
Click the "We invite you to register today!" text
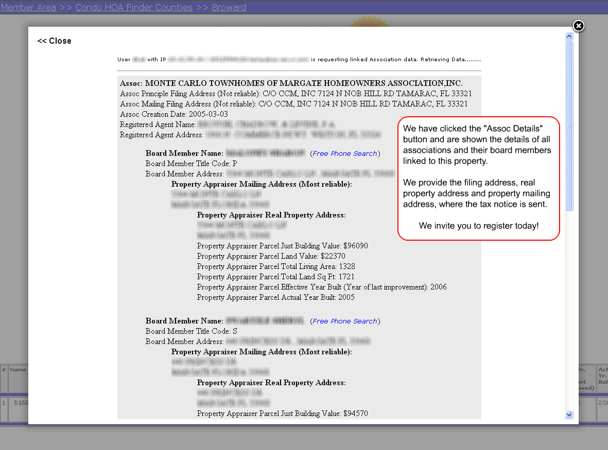[x=479, y=226]
